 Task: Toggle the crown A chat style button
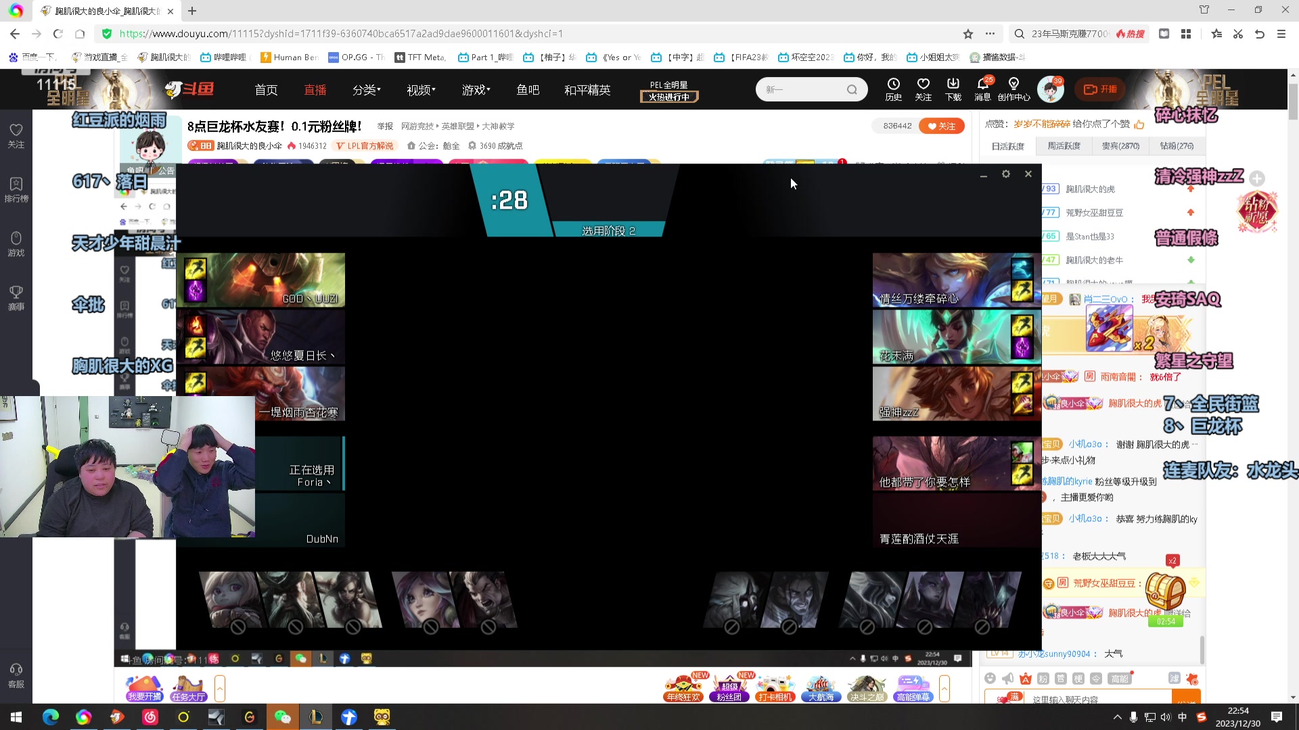[1026, 678]
